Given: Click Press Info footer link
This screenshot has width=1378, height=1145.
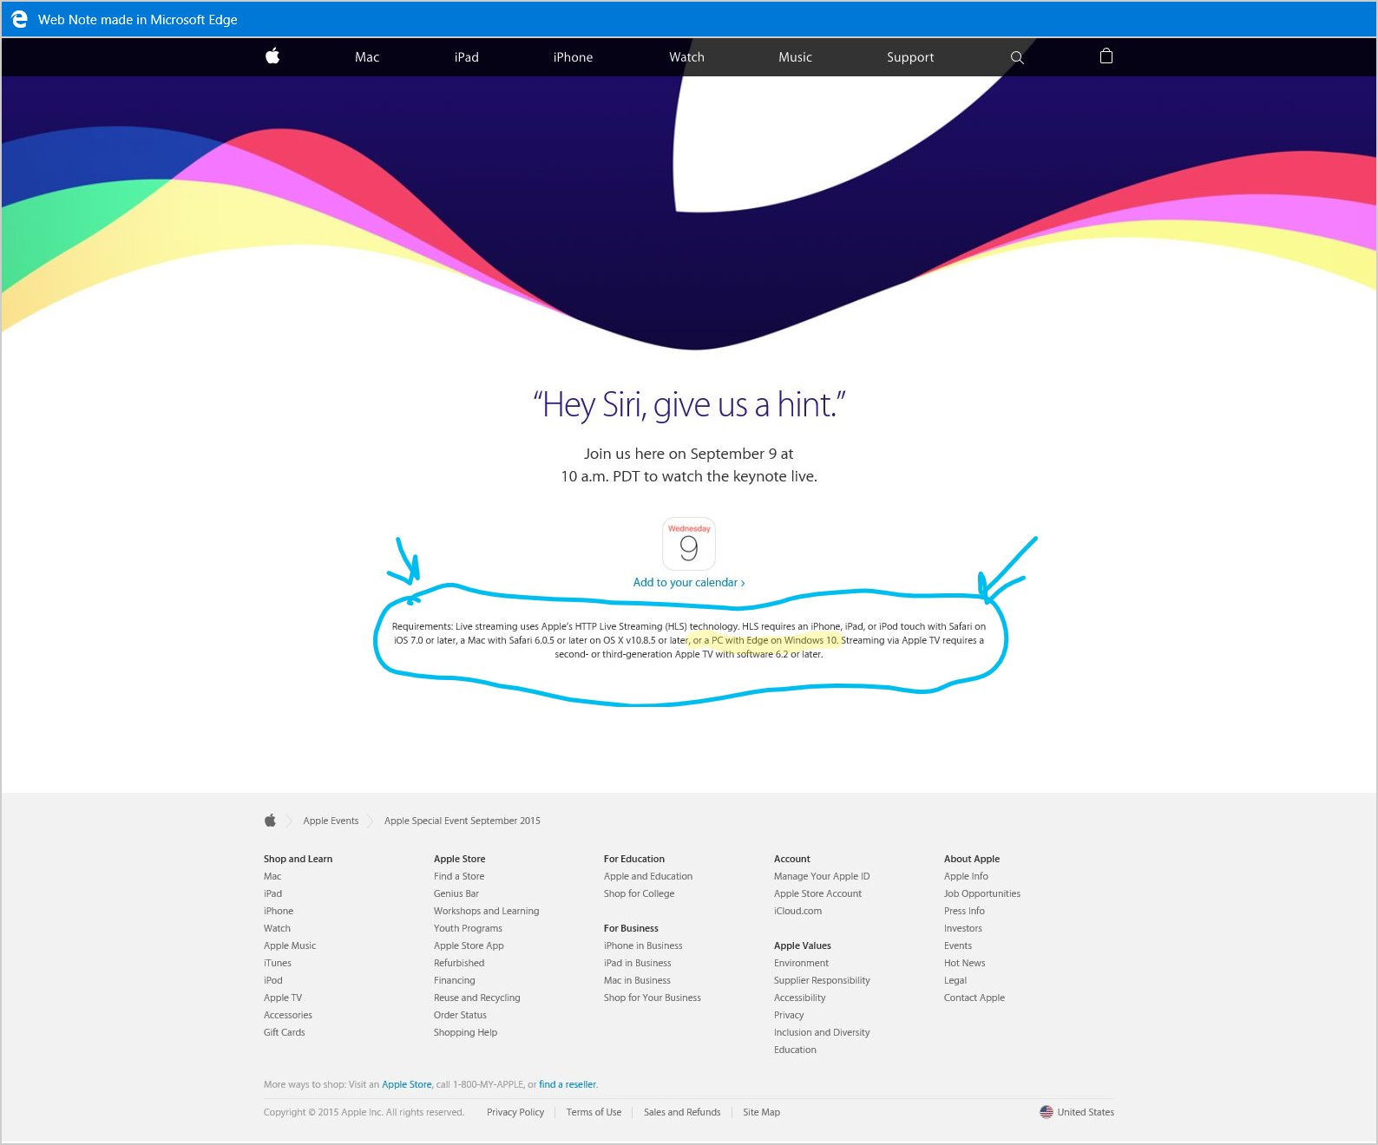Looking at the screenshot, I should [964, 911].
